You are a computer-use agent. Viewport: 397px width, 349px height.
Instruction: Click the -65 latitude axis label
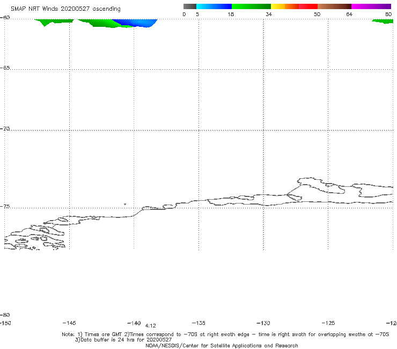[x=5, y=68]
